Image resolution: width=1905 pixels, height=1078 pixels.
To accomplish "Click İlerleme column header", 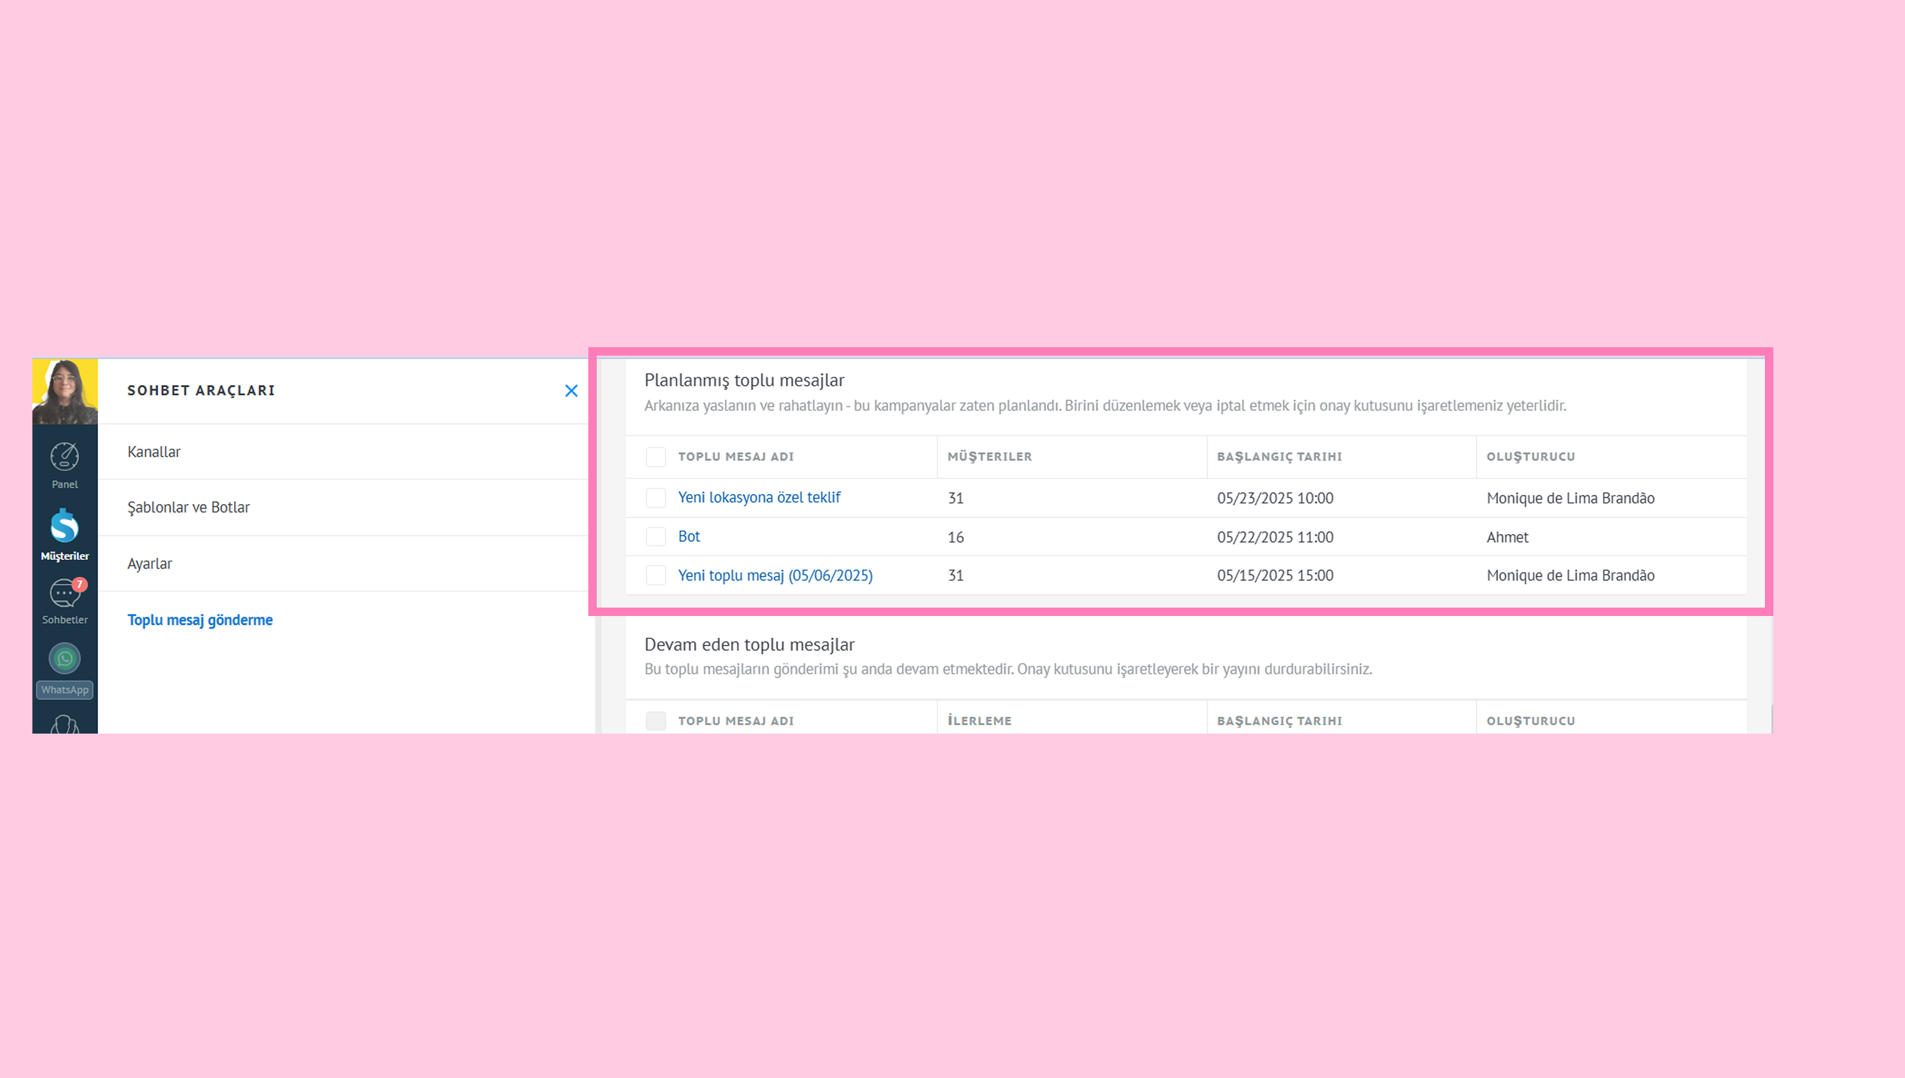I will [979, 721].
